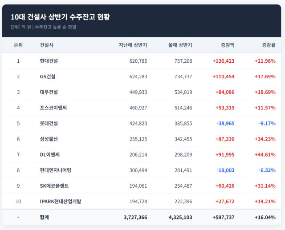Click the value 460,927 for 포스코이앤씨

coord(138,108)
